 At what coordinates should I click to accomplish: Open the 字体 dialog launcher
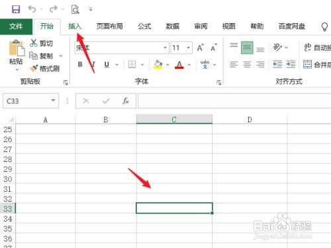219,83
